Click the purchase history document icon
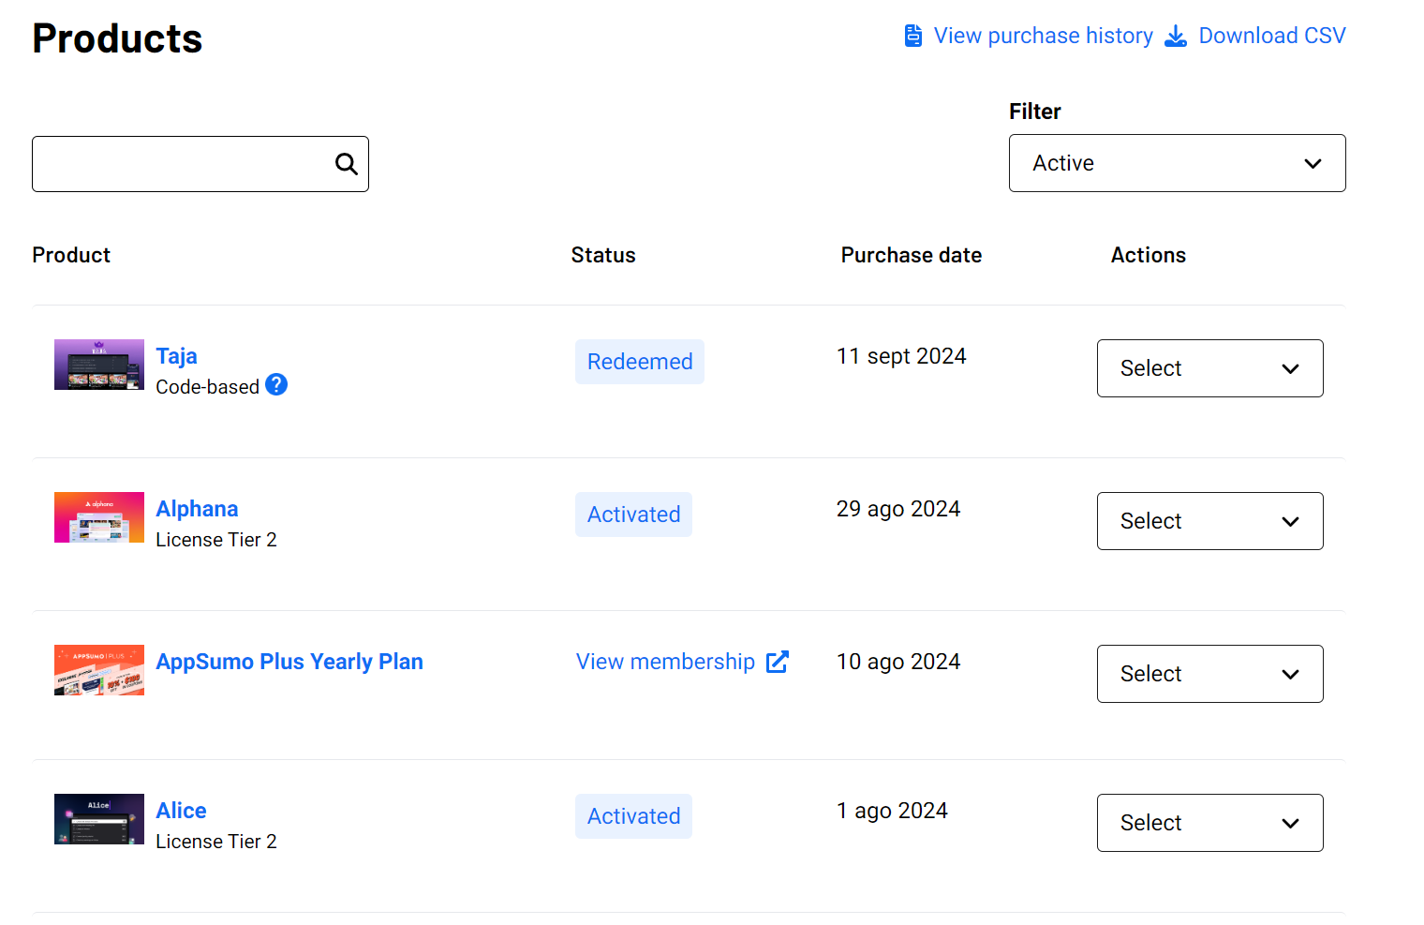The image size is (1424, 925). (x=912, y=36)
